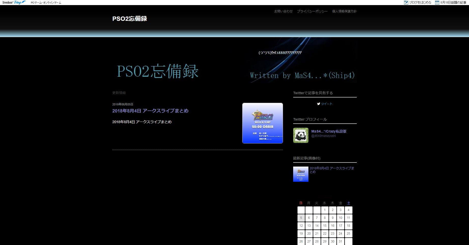Click the article summary text under the title
The height and width of the screenshot is (245, 469).
click(x=142, y=122)
